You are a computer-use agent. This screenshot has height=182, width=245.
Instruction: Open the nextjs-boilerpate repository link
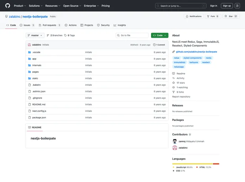[35, 17]
